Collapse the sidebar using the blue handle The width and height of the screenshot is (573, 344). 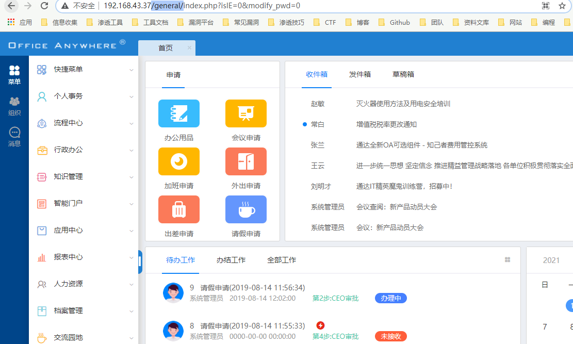point(140,261)
